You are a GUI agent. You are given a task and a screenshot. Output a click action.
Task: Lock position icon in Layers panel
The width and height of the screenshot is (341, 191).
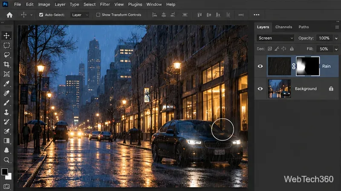click(284, 48)
